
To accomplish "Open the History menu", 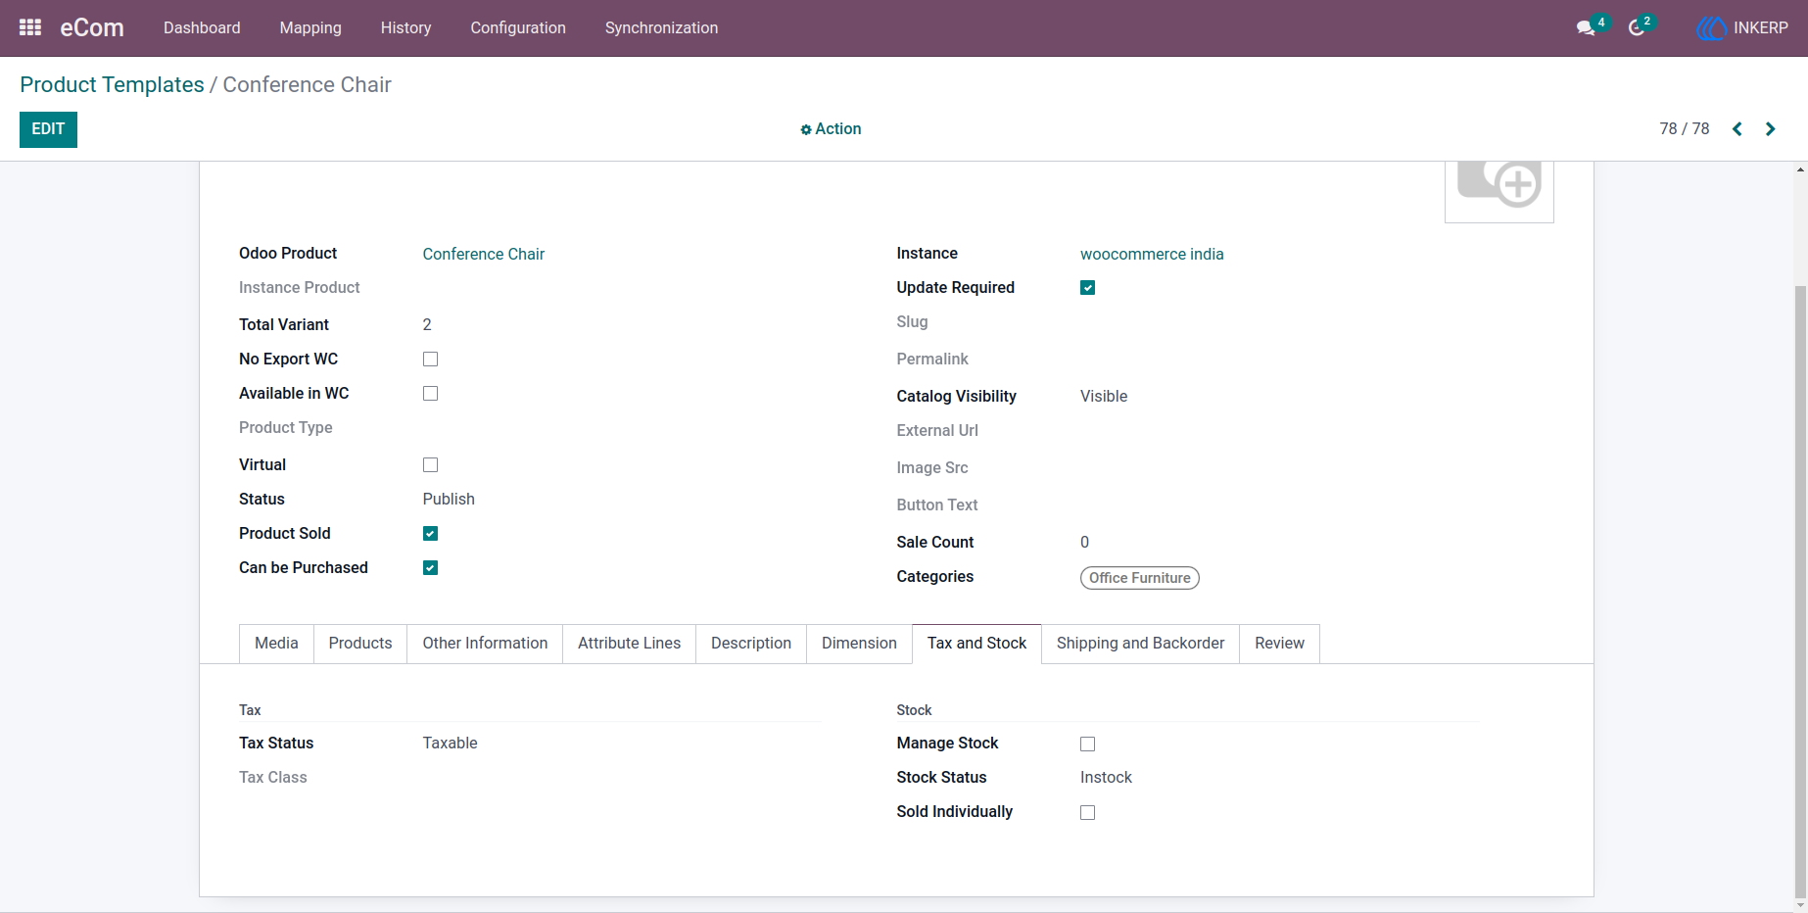I will point(405,28).
